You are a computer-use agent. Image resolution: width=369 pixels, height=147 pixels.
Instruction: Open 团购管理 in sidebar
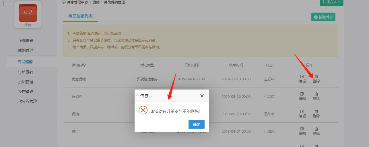(26, 50)
